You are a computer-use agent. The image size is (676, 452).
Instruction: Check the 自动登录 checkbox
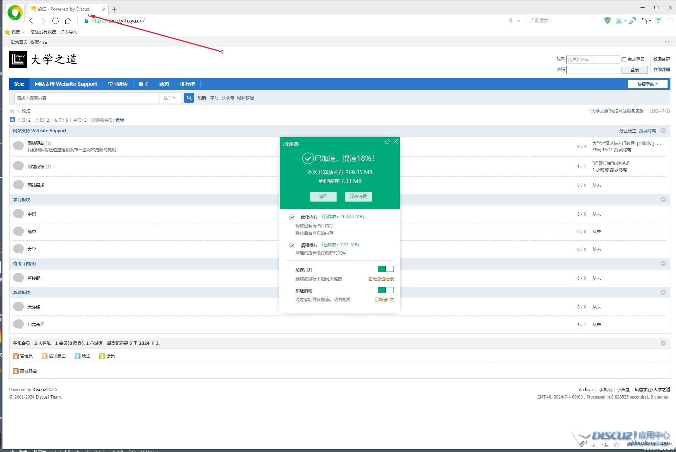[x=624, y=59]
